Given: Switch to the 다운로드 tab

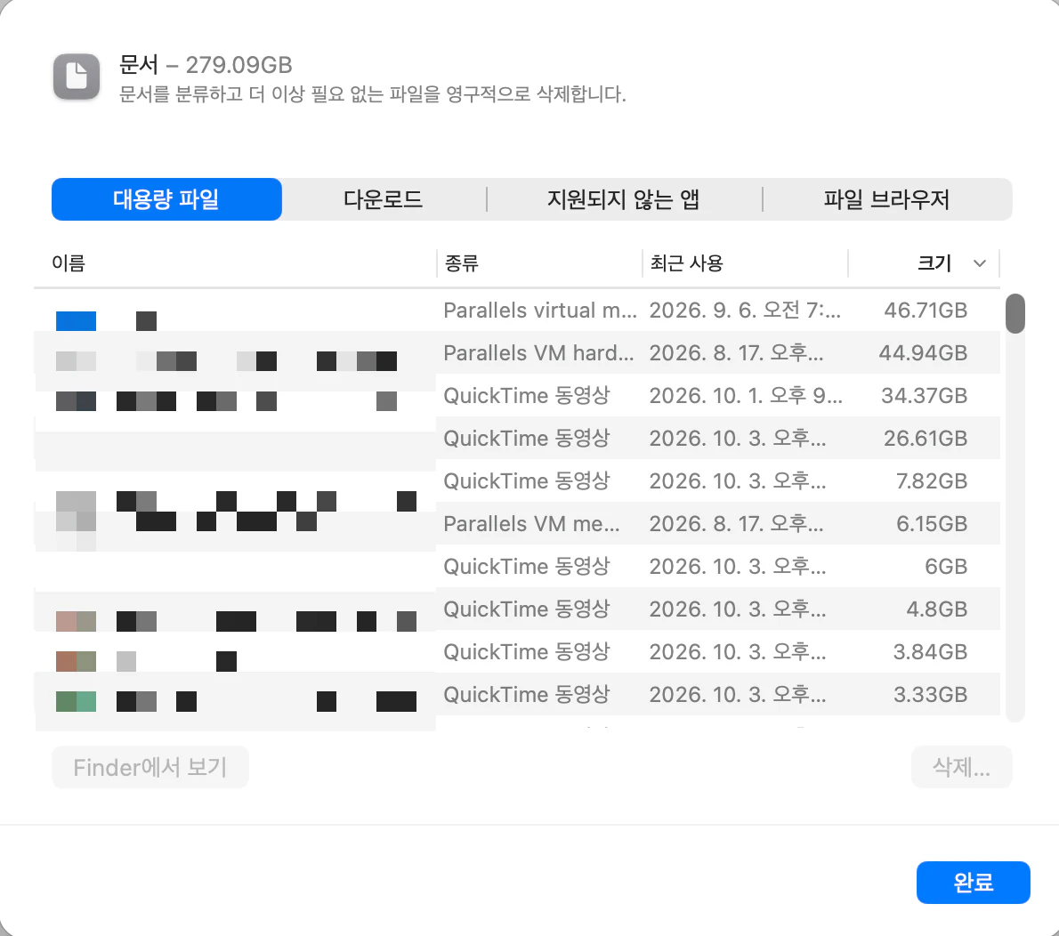Looking at the screenshot, I should click(383, 199).
